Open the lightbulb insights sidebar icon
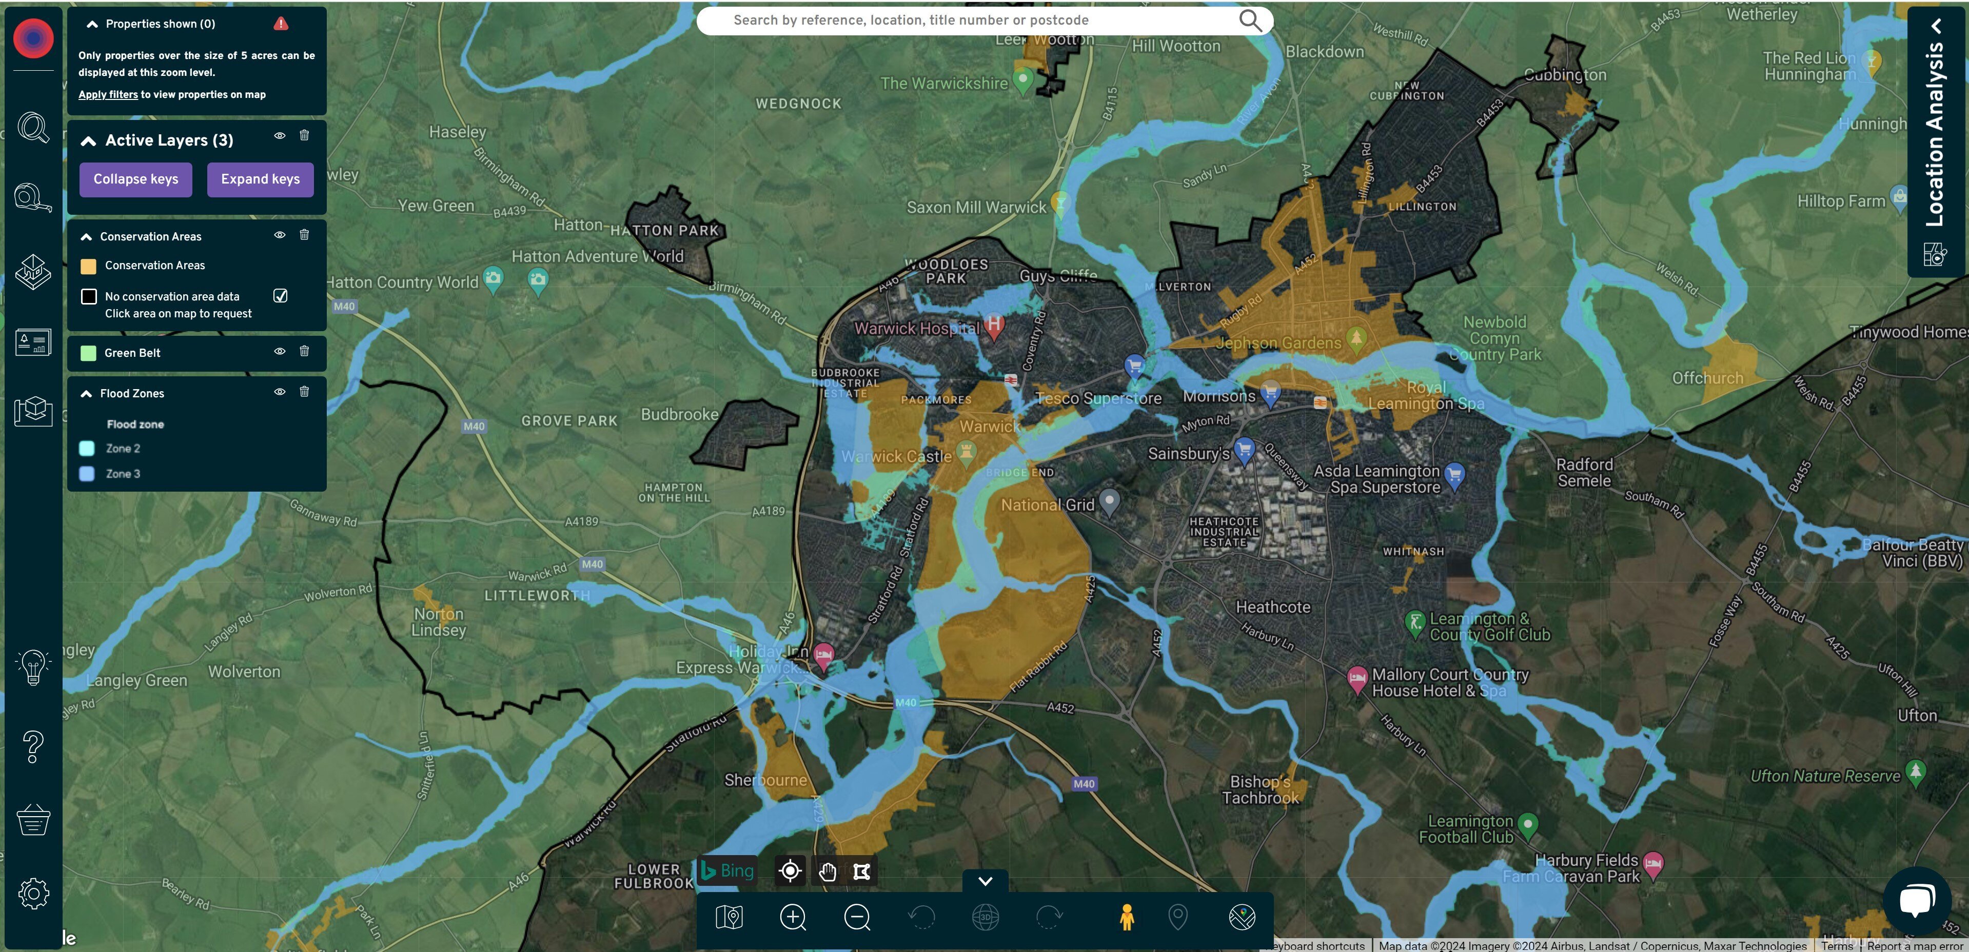The width and height of the screenshot is (1969, 952). tap(33, 667)
